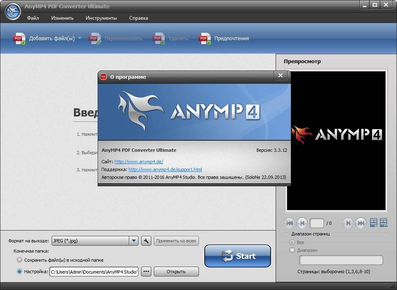The height and width of the screenshot is (290, 397).
Task: Close the О программе dialog
Action: pos(280,75)
